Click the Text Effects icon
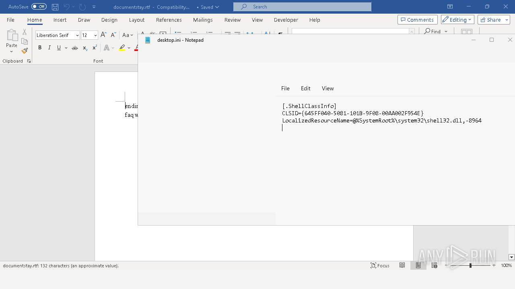Viewport: 515px width, 289px height. click(107, 48)
